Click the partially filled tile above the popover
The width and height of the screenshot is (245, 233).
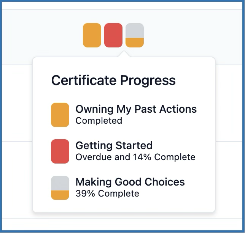[135, 35]
